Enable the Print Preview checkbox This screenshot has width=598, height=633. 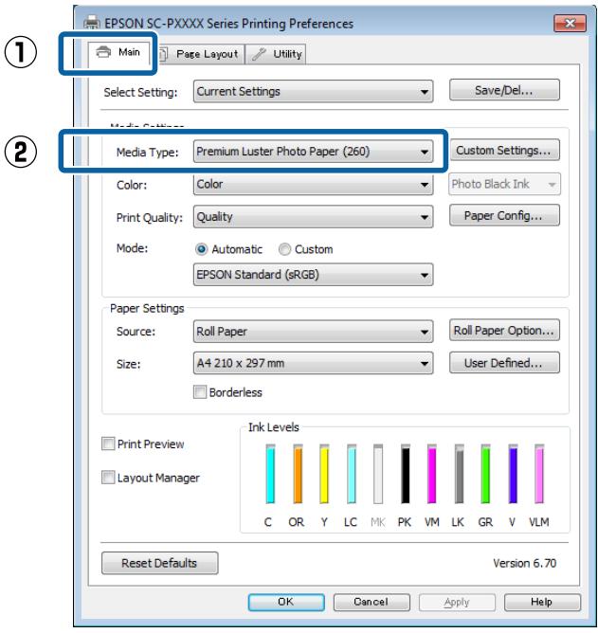point(108,443)
